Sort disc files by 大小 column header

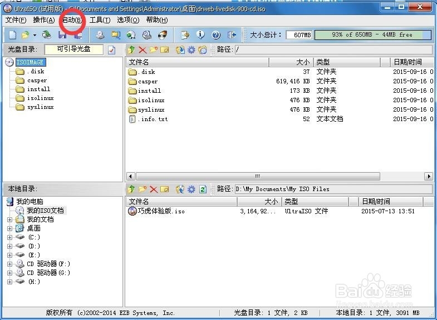pos(291,62)
